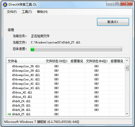135x127 pixels.
Task: Click the maximize window button
Action: click(x=117, y=4)
